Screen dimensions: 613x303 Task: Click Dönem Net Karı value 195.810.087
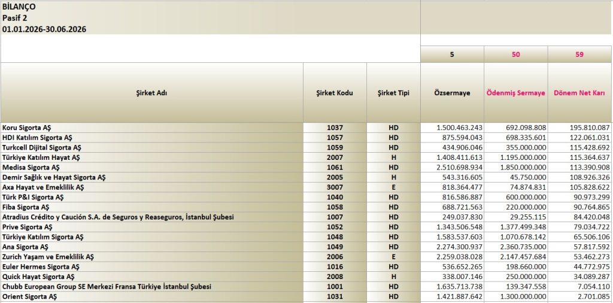pos(579,128)
